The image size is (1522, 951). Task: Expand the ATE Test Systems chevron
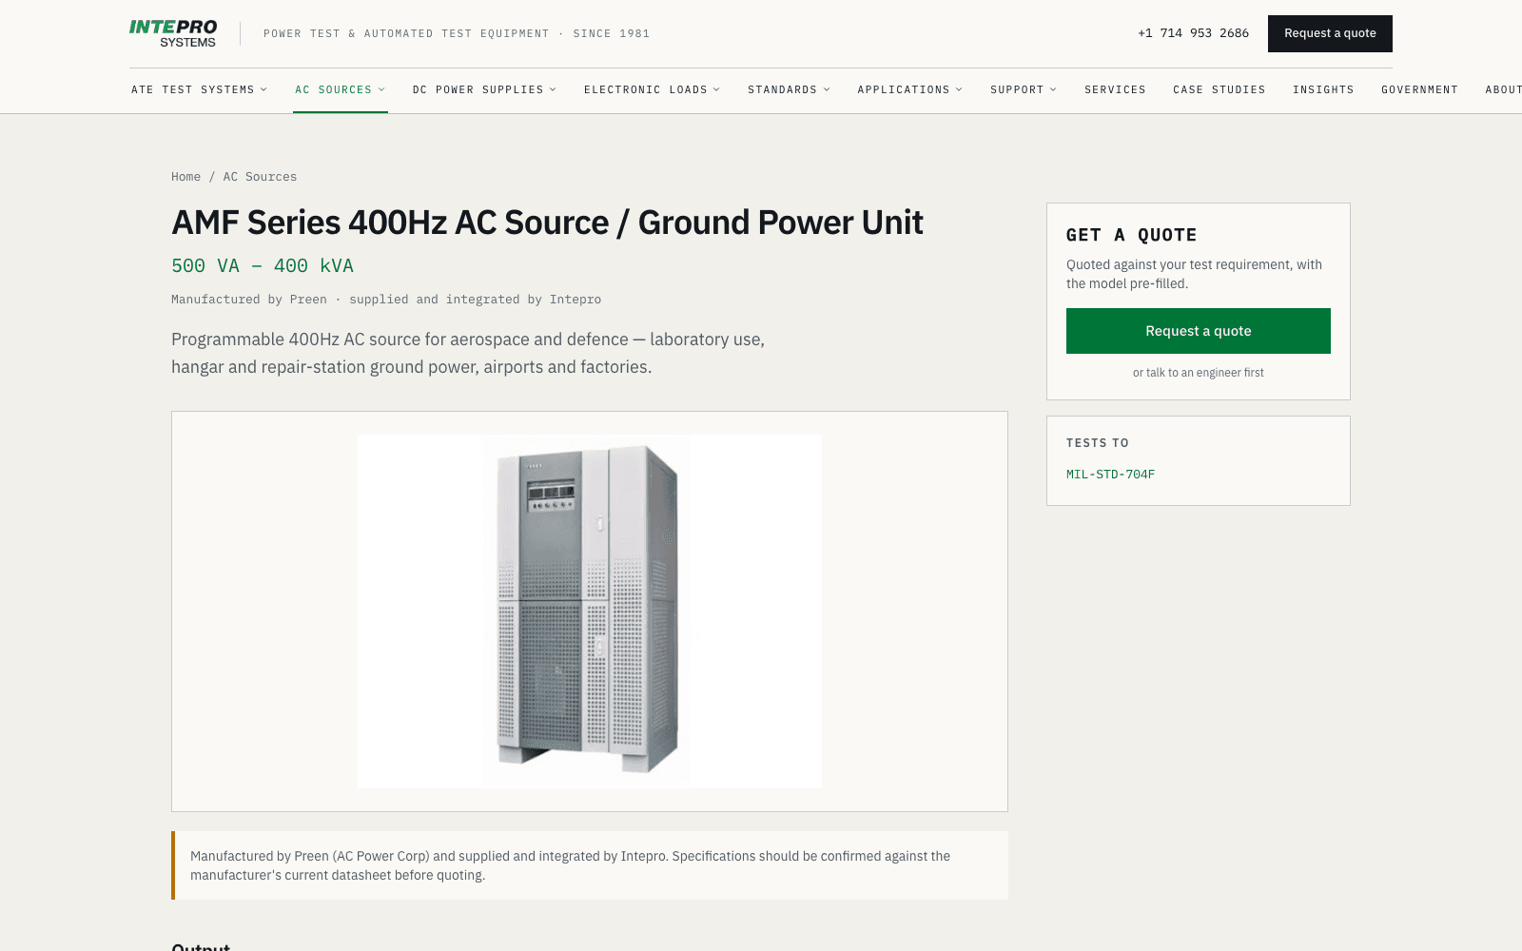coord(263,89)
